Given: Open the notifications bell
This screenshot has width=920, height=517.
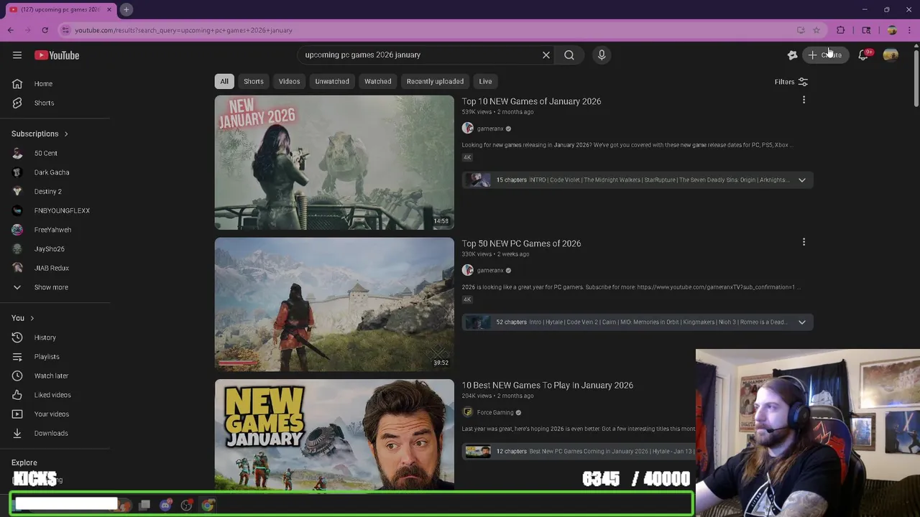Looking at the screenshot, I should point(863,55).
